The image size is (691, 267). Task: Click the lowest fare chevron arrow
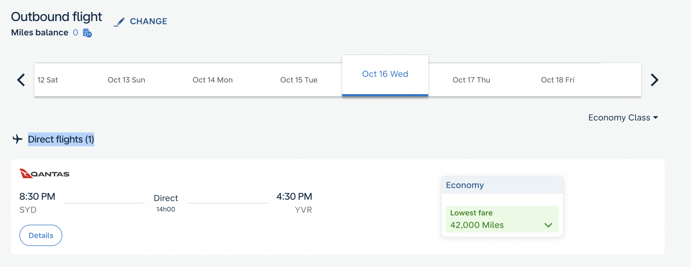click(x=548, y=225)
